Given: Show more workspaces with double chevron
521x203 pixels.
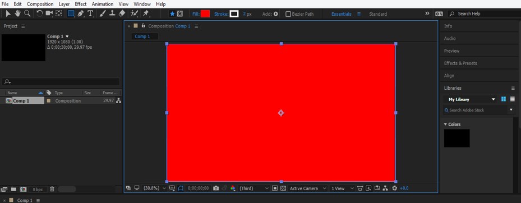Looking at the screenshot, I should click(427, 13).
